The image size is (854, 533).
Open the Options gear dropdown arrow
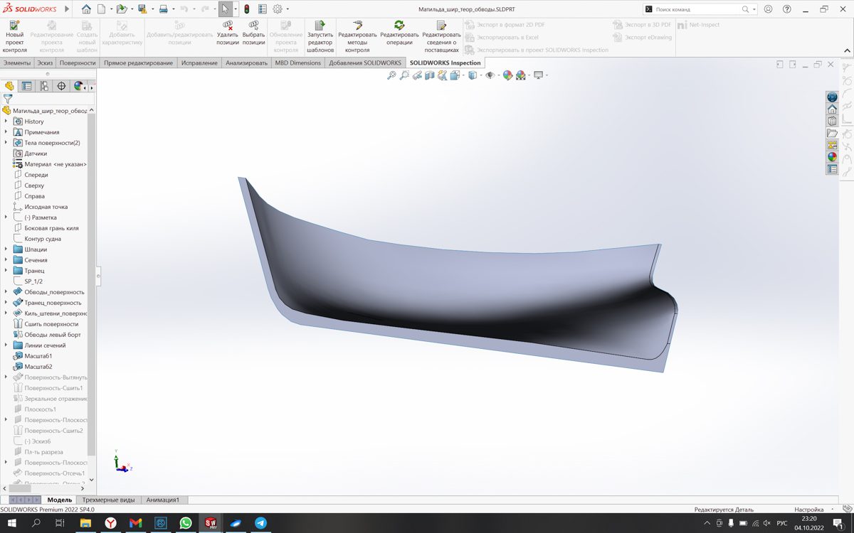[x=286, y=9]
